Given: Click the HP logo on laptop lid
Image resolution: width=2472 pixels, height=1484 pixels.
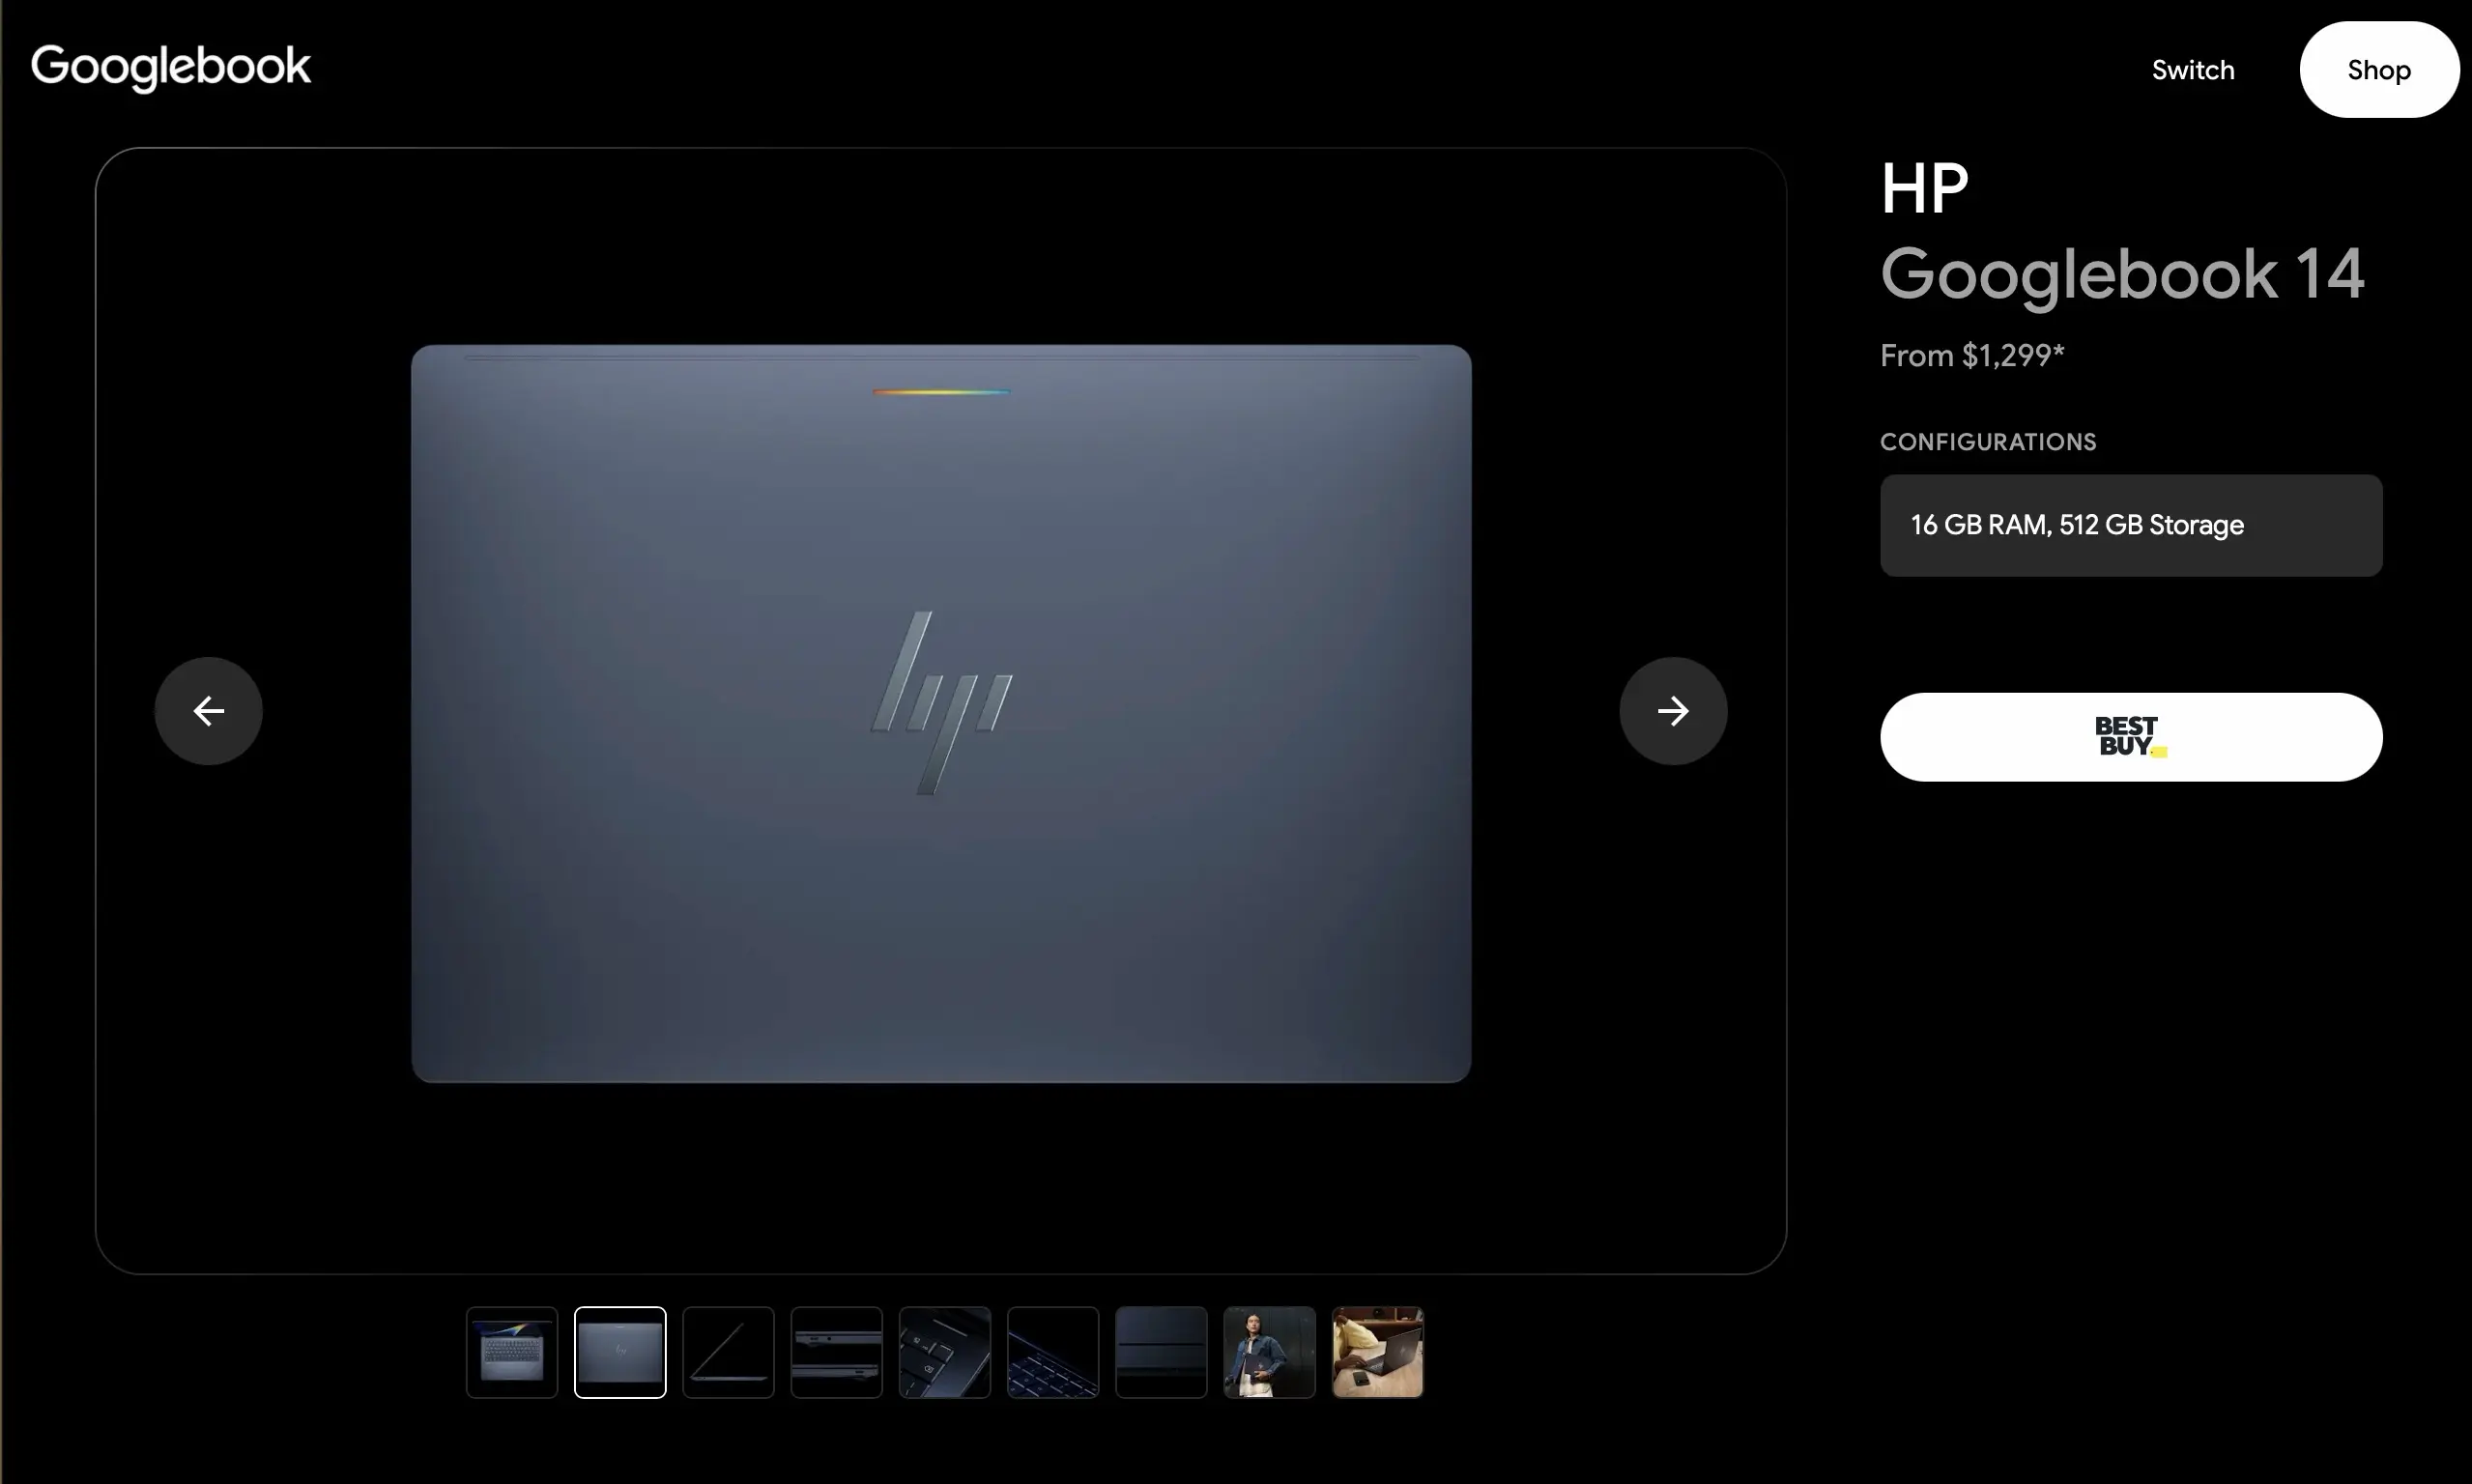Looking at the screenshot, I should pyautogui.click(x=941, y=703).
